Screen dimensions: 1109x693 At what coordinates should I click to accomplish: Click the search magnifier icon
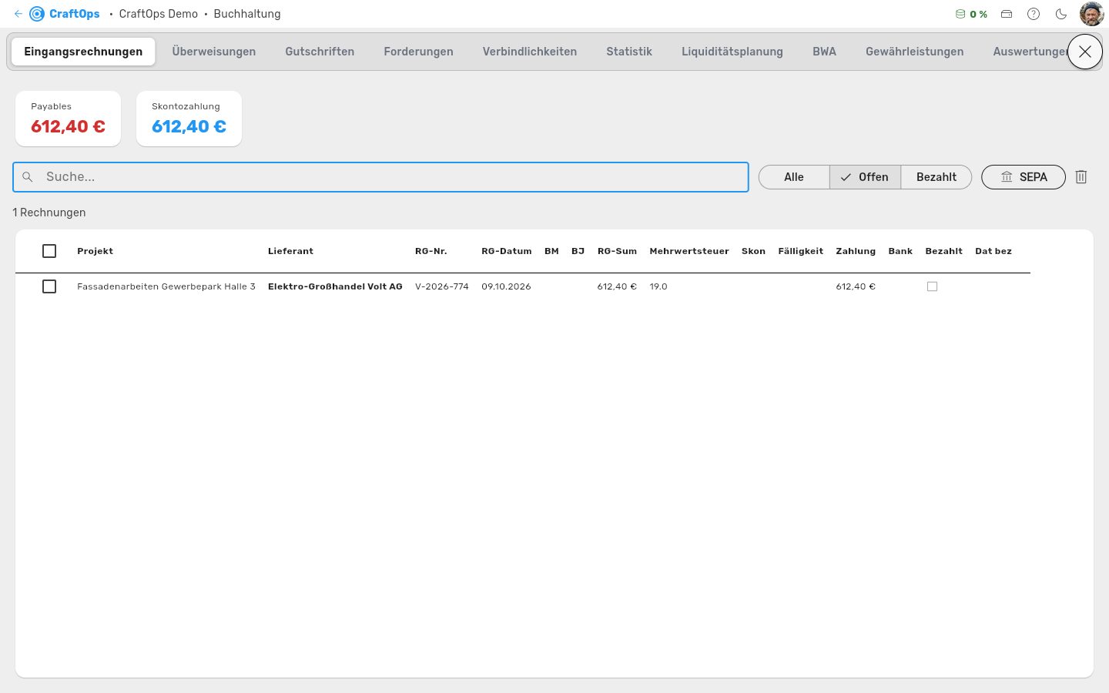(x=28, y=177)
